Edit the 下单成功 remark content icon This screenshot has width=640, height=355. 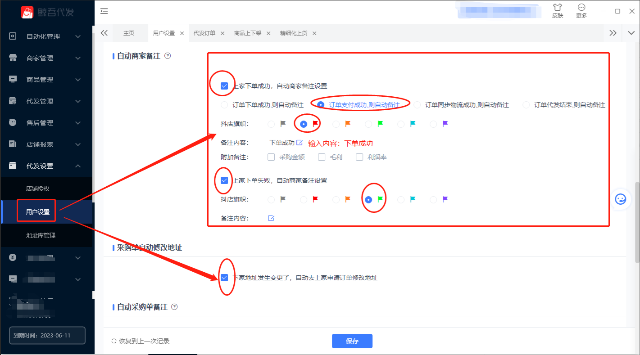(x=299, y=143)
